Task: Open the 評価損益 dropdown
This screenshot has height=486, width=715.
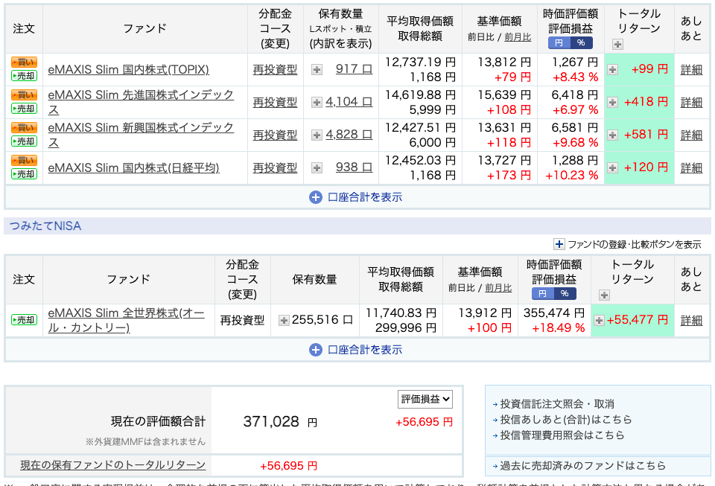Action: tap(425, 400)
